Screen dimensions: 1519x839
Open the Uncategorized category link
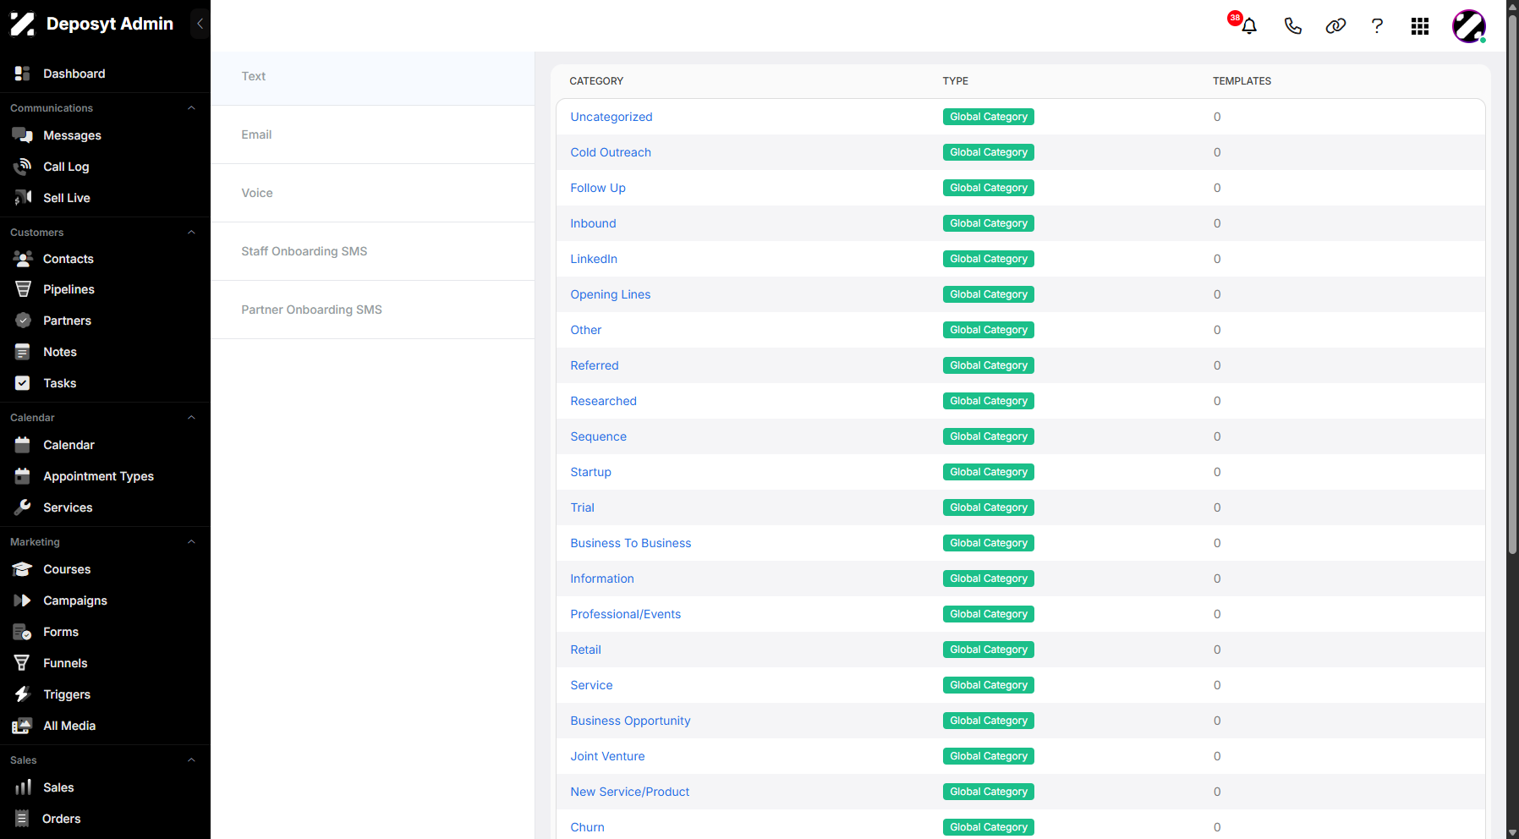tap(611, 117)
